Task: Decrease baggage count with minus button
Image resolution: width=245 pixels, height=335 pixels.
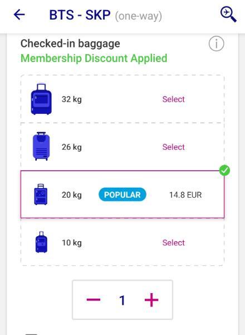Action: click(x=94, y=300)
